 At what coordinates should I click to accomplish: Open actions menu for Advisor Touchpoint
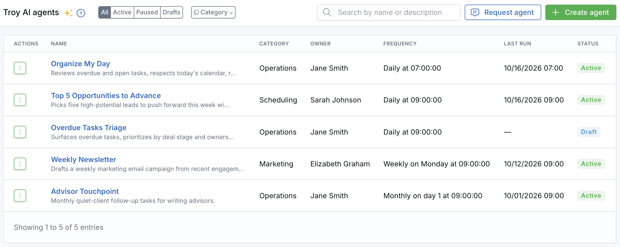tap(20, 196)
